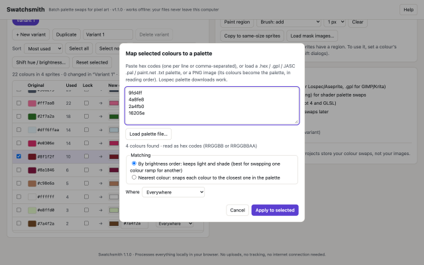Open the Brush: add dropdown

pyautogui.click(x=289, y=22)
